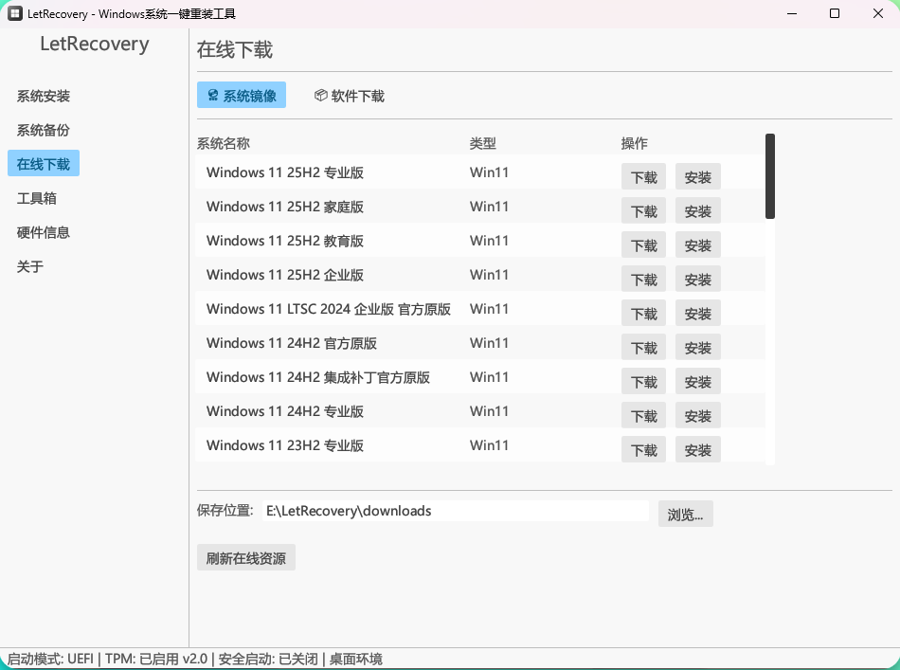Select row text Windows 11 25H2 教育版
The image size is (900, 670).
coord(285,241)
